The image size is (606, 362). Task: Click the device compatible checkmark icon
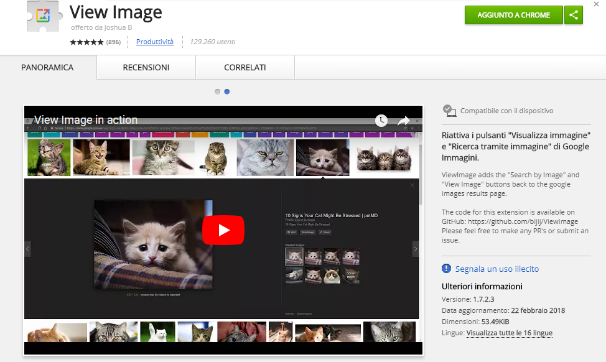coord(449,111)
